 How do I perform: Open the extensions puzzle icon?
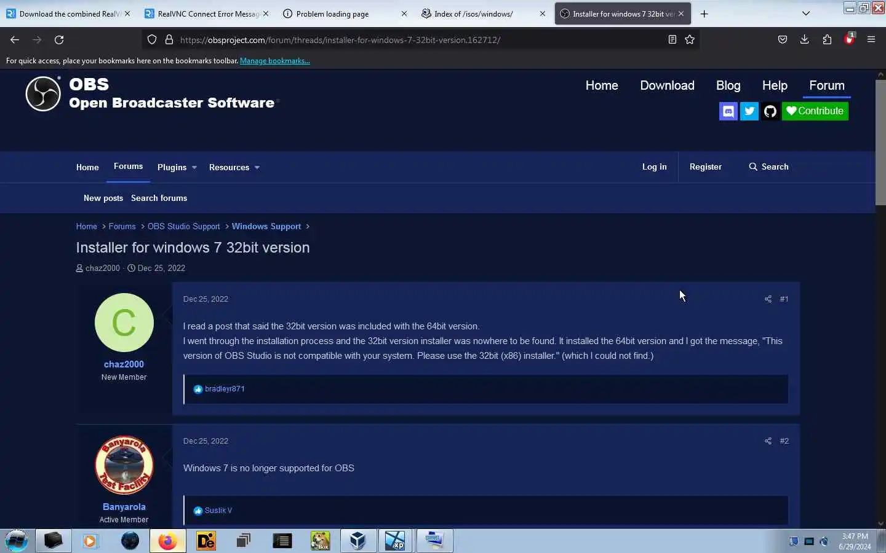click(x=827, y=39)
